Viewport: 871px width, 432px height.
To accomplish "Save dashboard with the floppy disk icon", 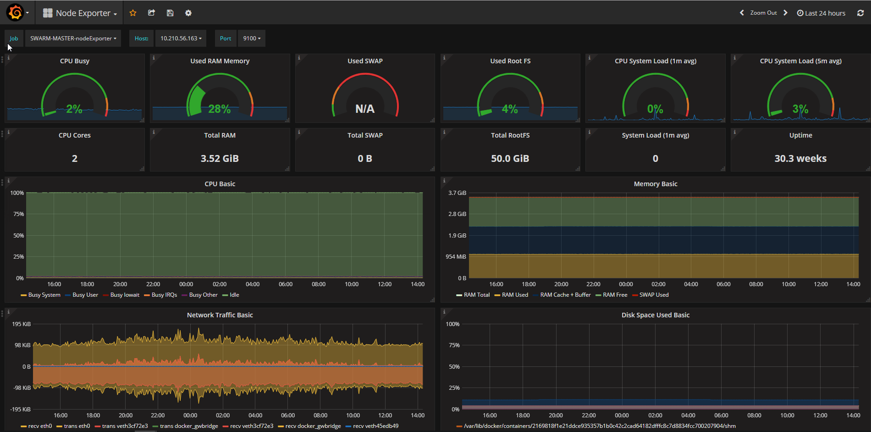I will [170, 13].
